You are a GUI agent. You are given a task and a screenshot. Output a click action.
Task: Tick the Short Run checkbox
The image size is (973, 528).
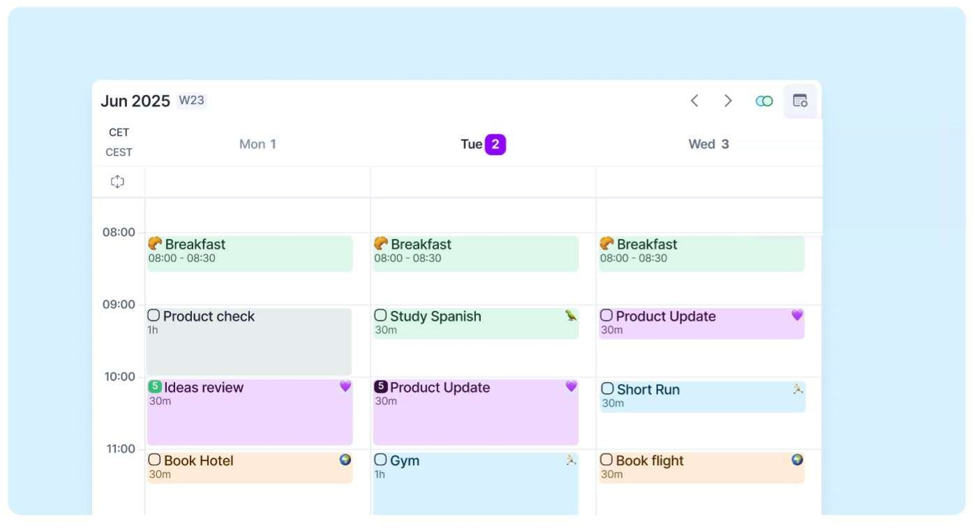(x=607, y=388)
